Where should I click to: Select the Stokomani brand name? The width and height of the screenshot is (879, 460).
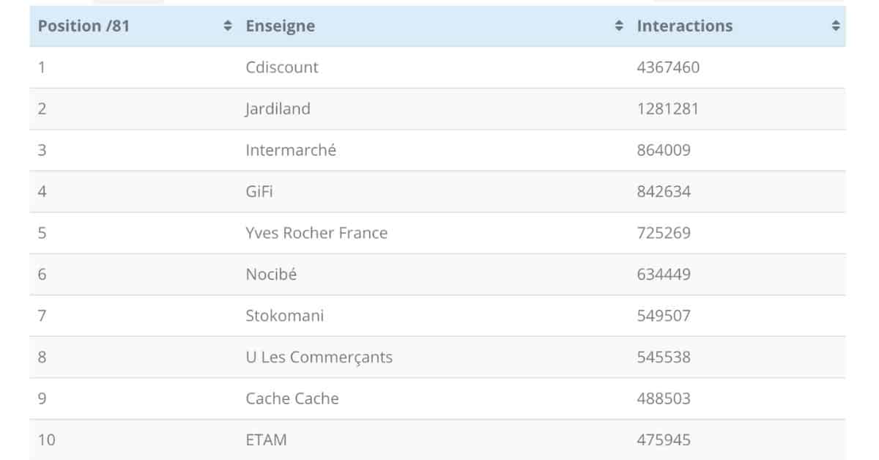[285, 316]
